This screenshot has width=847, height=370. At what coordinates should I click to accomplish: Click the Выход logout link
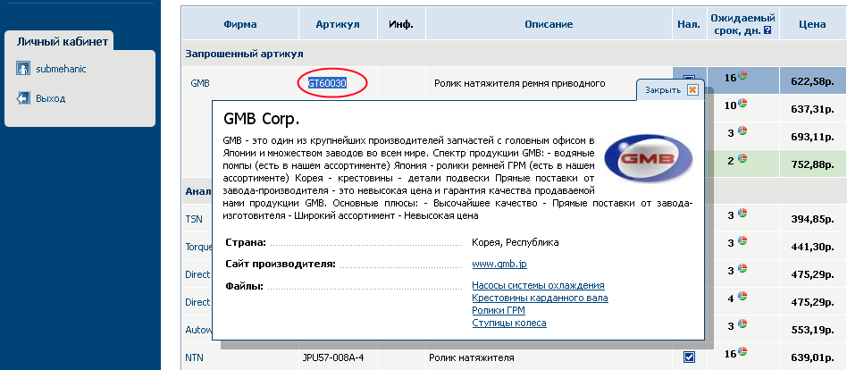pyautogui.click(x=50, y=99)
